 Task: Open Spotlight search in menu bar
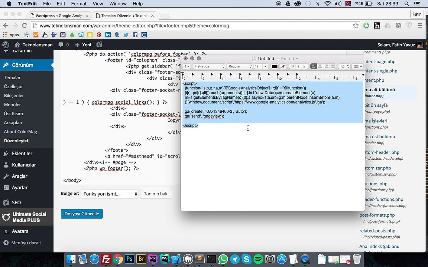tap(406, 4)
